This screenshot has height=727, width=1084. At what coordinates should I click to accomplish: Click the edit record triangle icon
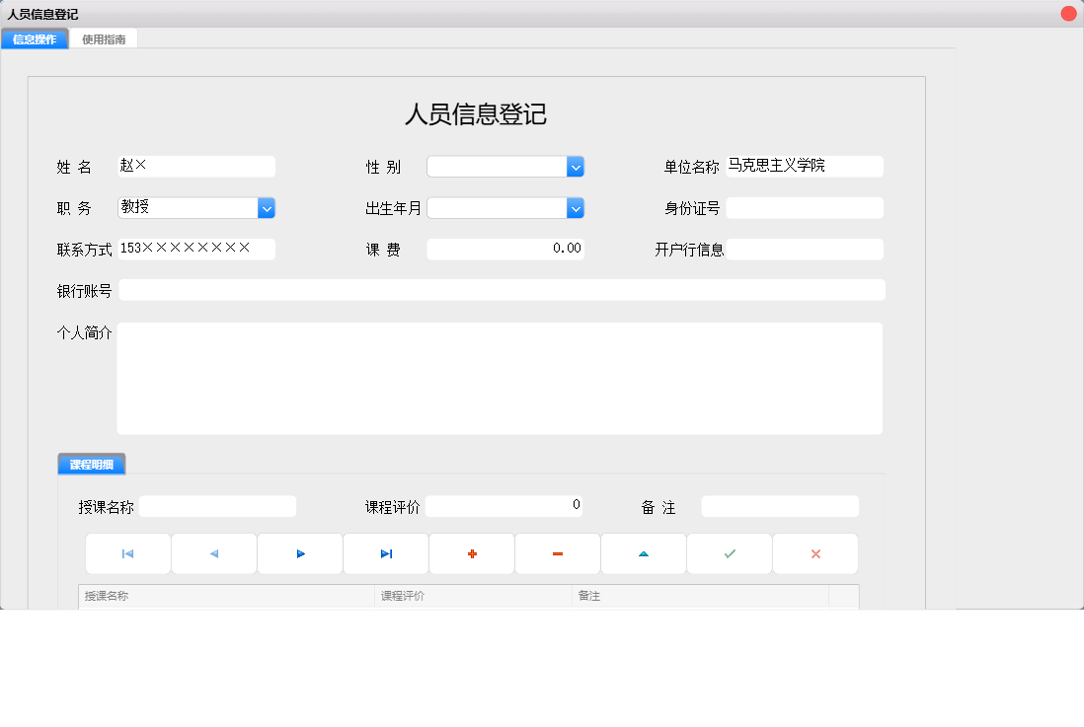pos(643,553)
